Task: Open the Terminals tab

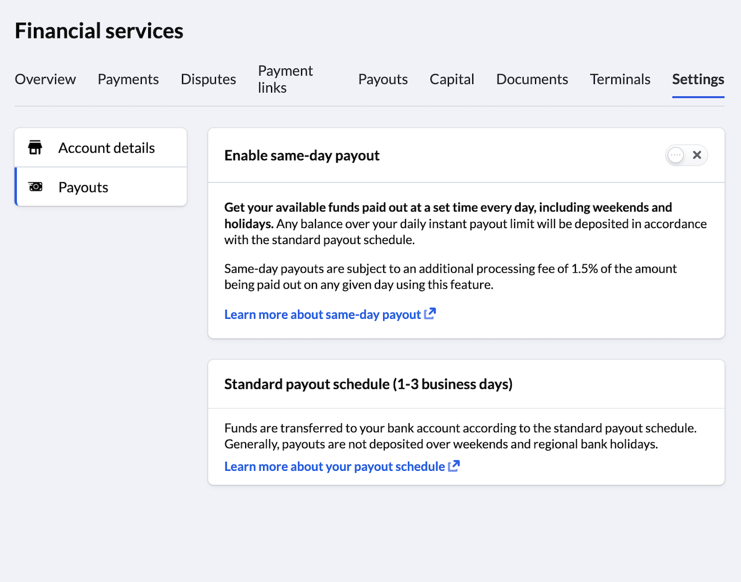Action: tap(620, 79)
